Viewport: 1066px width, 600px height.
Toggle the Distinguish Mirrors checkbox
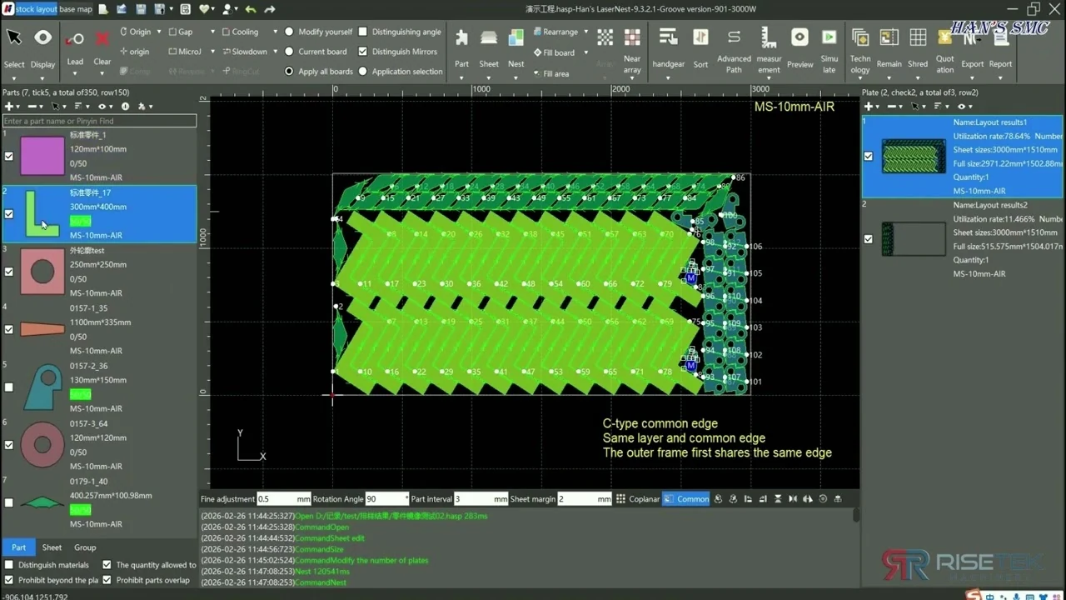click(362, 52)
